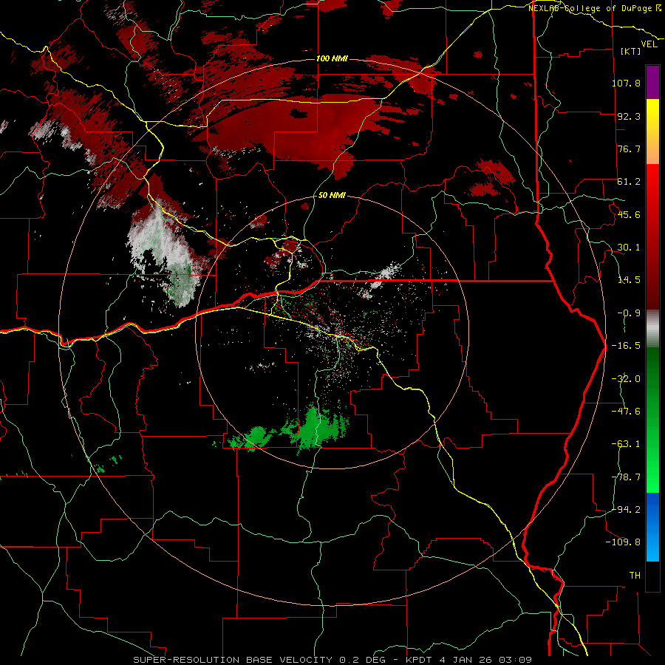
Task: Click the 92.3 velocity scale value
Action: coord(629,116)
